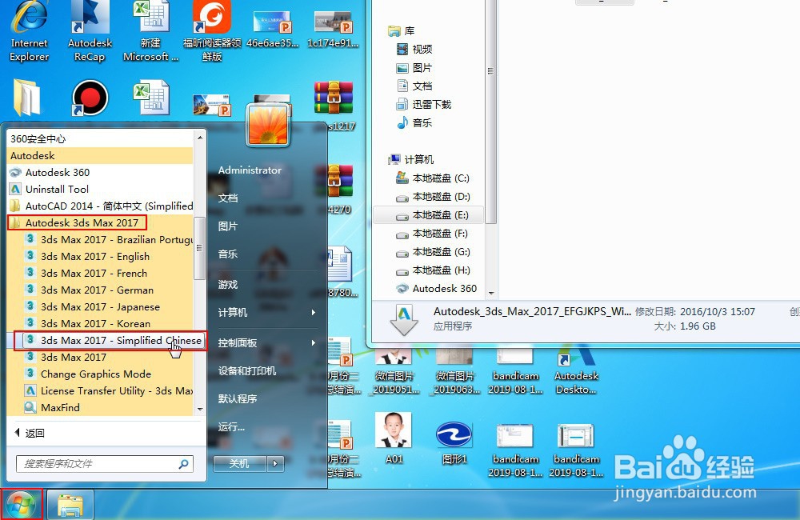800x520 pixels.
Task: Open 本地磁盘 (G:) in Explorer
Action: pyautogui.click(x=433, y=252)
